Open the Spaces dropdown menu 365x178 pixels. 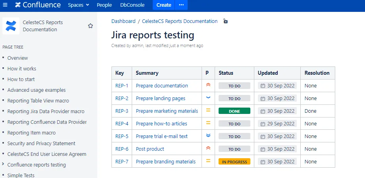(x=79, y=5)
